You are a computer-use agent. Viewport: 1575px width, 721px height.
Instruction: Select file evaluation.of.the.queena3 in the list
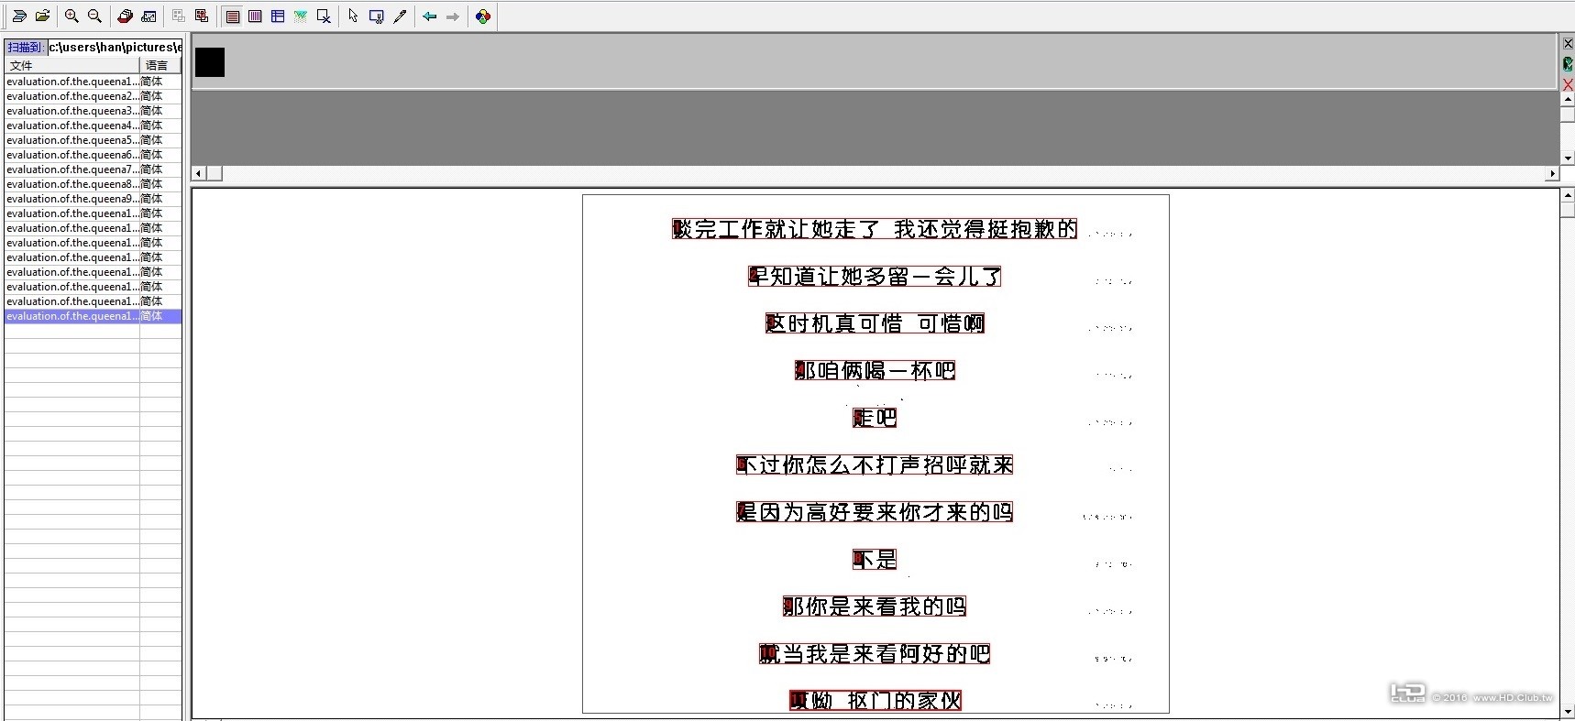93,111
